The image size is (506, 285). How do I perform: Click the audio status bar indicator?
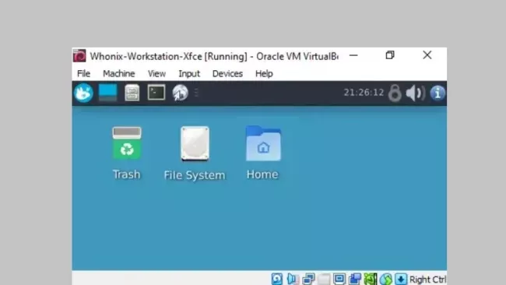coord(293,279)
